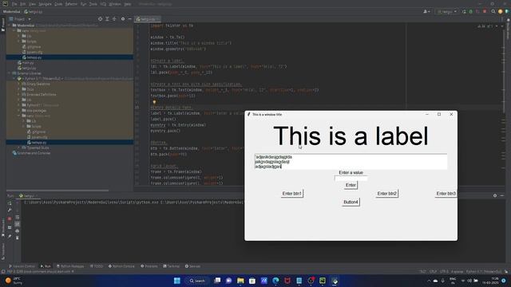Viewport: 511px width, 287px height.
Task: Switch to the Terminal tool tab
Action: point(172,266)
